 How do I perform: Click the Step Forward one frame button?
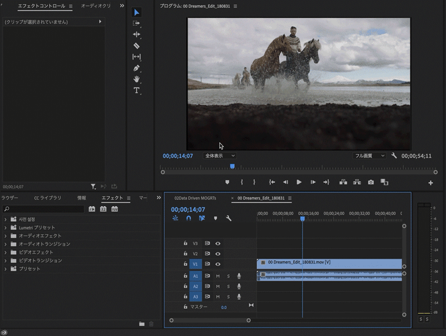tap(313, 182)
